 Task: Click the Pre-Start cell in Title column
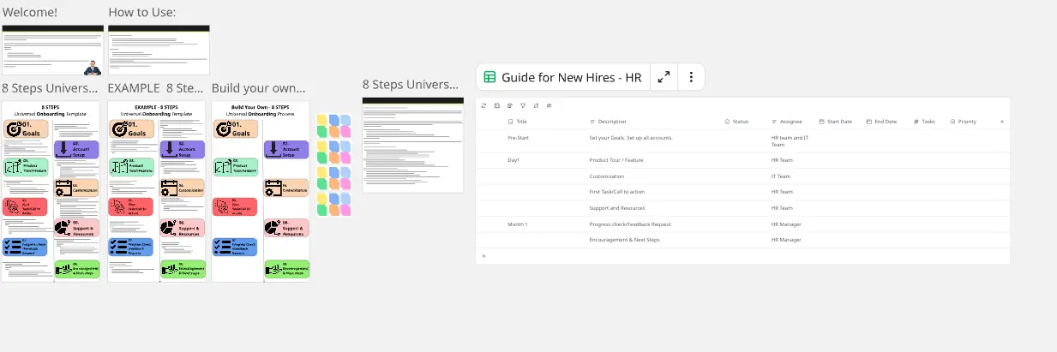pos(518,138)
